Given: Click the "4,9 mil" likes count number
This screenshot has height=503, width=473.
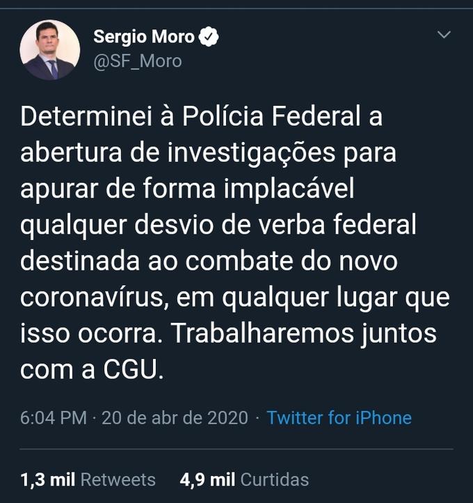Looking at the screenshot, I should (x=207, y=479).
